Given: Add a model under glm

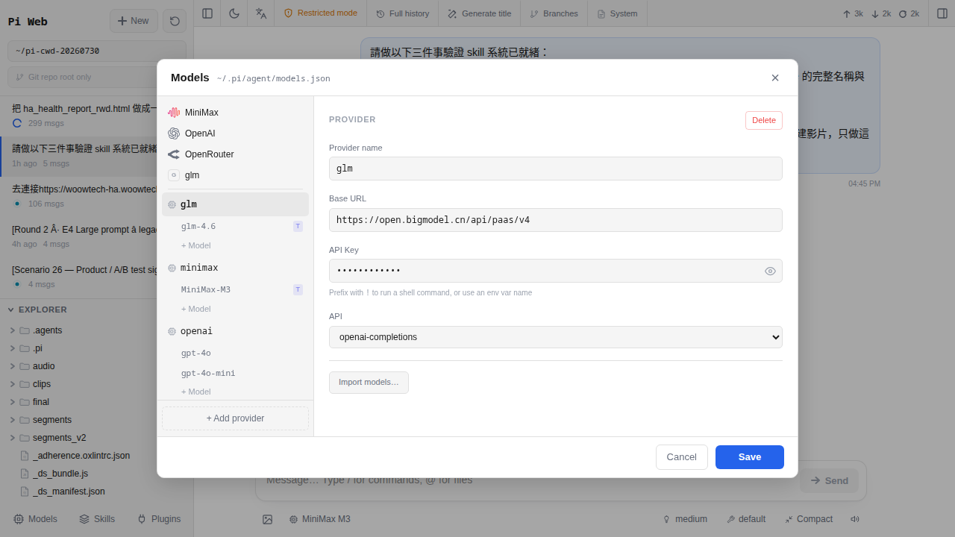Looking at the screenshot, I should 196,245.
